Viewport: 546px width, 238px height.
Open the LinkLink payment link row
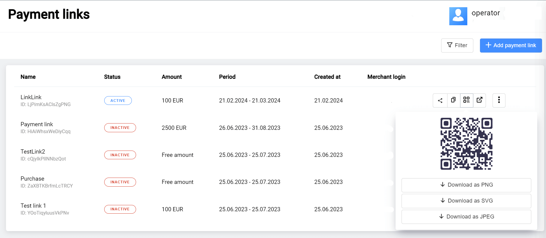[x=31, y=97]
